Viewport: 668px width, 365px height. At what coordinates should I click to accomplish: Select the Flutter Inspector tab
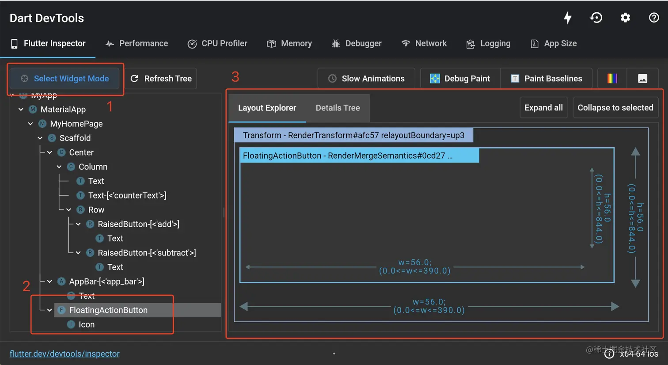pyautogui.click(x=48, y=43)
